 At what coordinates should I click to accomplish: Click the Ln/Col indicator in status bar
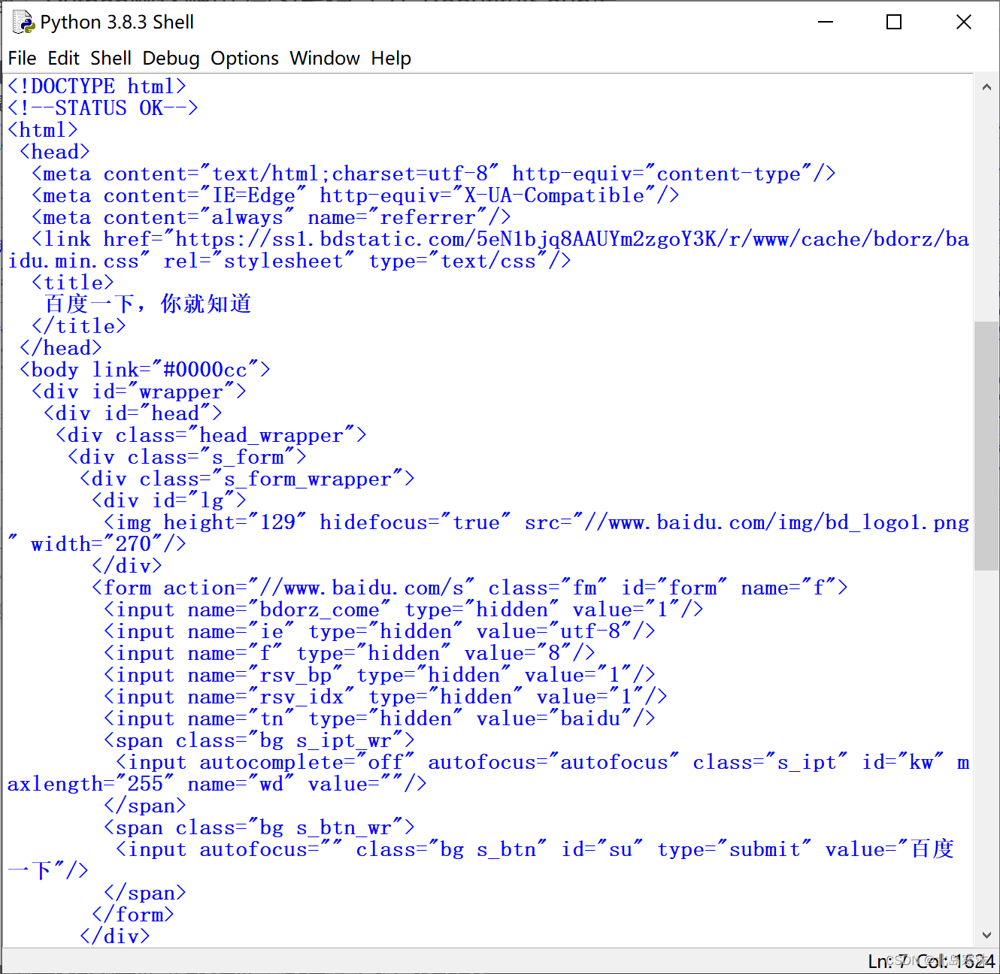pyautogui.click(x=930, y=960)
